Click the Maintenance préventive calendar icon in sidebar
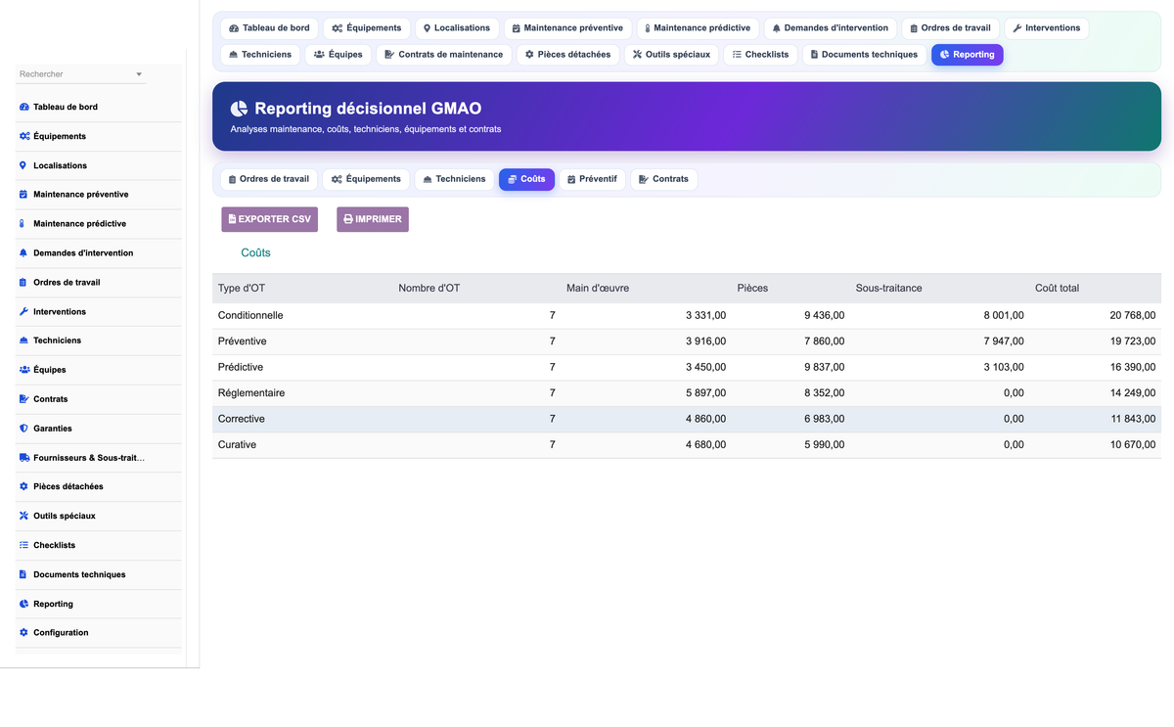 [23, 195]
